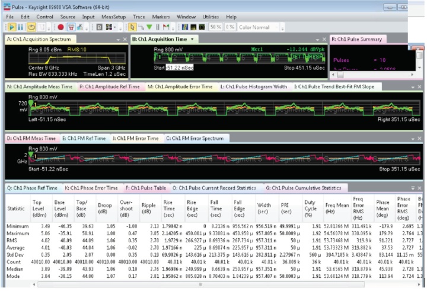The height and width of the screenshot is (291, 427).
Task: Open the Control menu
Action: point(44,17)
